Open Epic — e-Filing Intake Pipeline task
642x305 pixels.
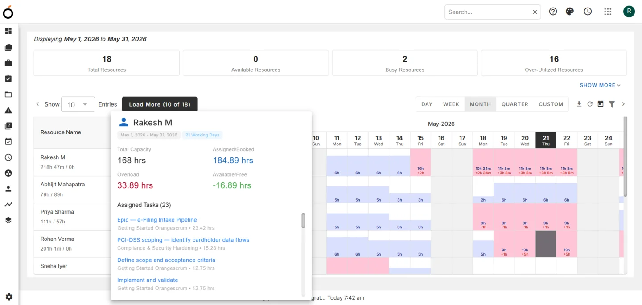point(157,220)
